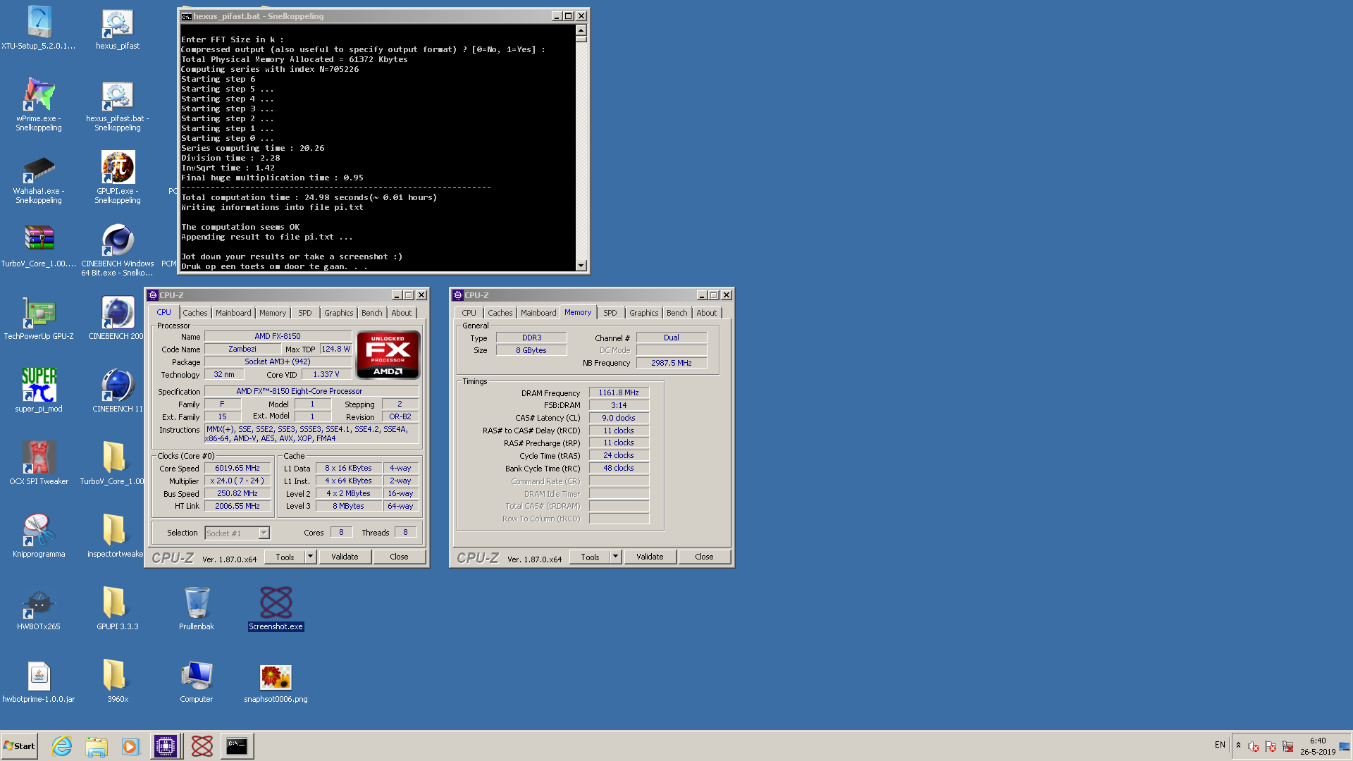The width and height of the screenshot is (1353, 761).
Task: Switch to SPD tab in right CPU-Z
Action: click(610, 313)
